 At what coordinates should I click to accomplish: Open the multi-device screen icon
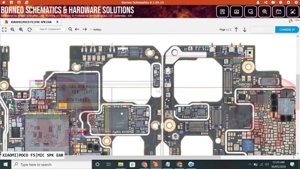click(250, 12)
